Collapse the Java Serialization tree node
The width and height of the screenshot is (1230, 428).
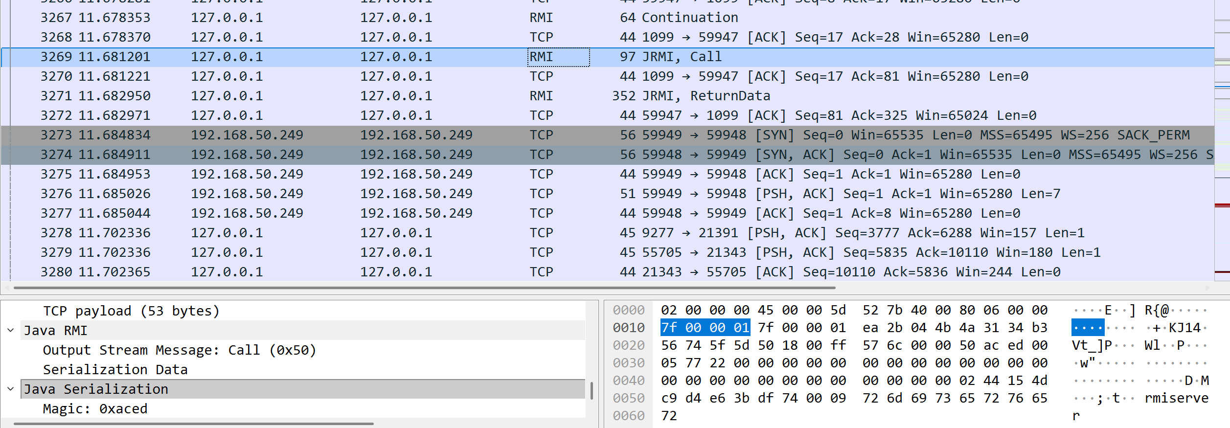point(11,389)
